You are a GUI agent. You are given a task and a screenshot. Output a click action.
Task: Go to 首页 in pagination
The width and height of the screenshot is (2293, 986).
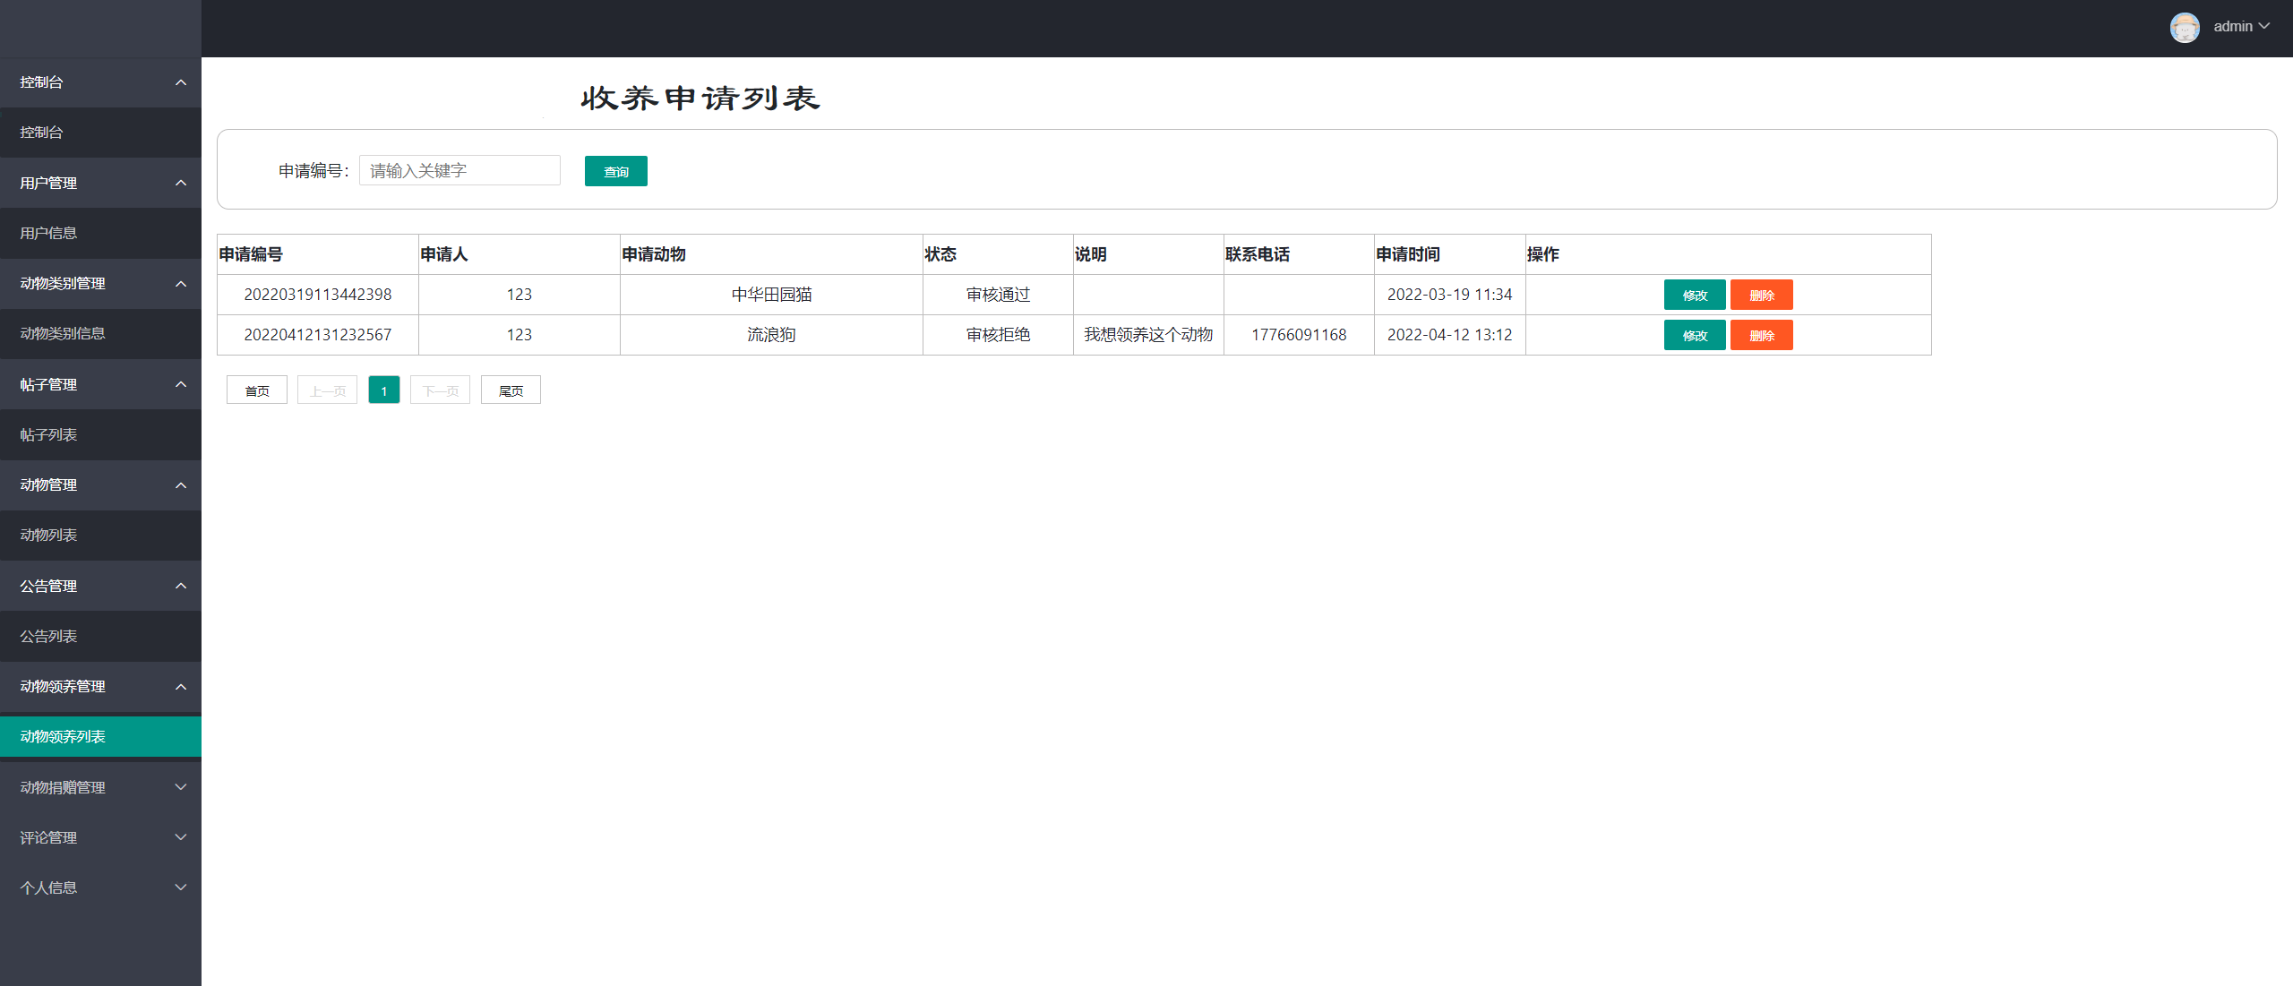click(257, 390)
